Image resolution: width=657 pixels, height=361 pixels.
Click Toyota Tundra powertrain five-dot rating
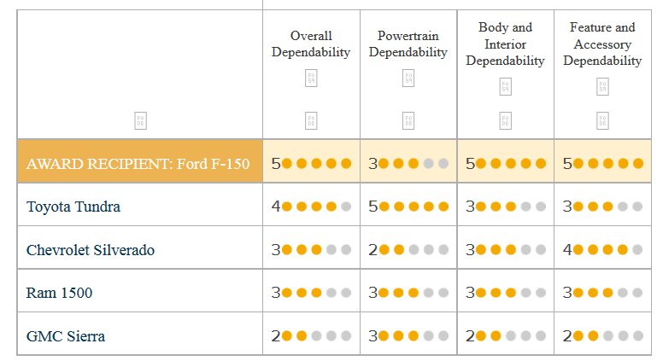pyautogui.click(x=408, y=207)
